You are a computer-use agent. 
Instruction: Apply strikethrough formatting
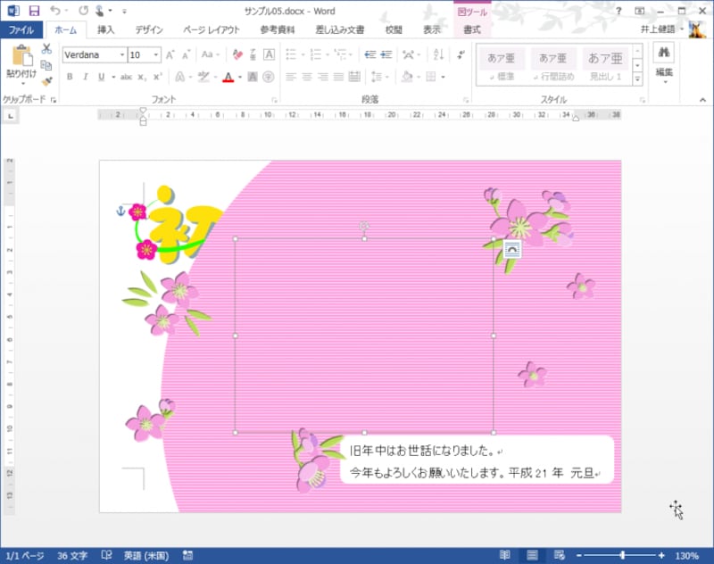(x=127, y=77)
